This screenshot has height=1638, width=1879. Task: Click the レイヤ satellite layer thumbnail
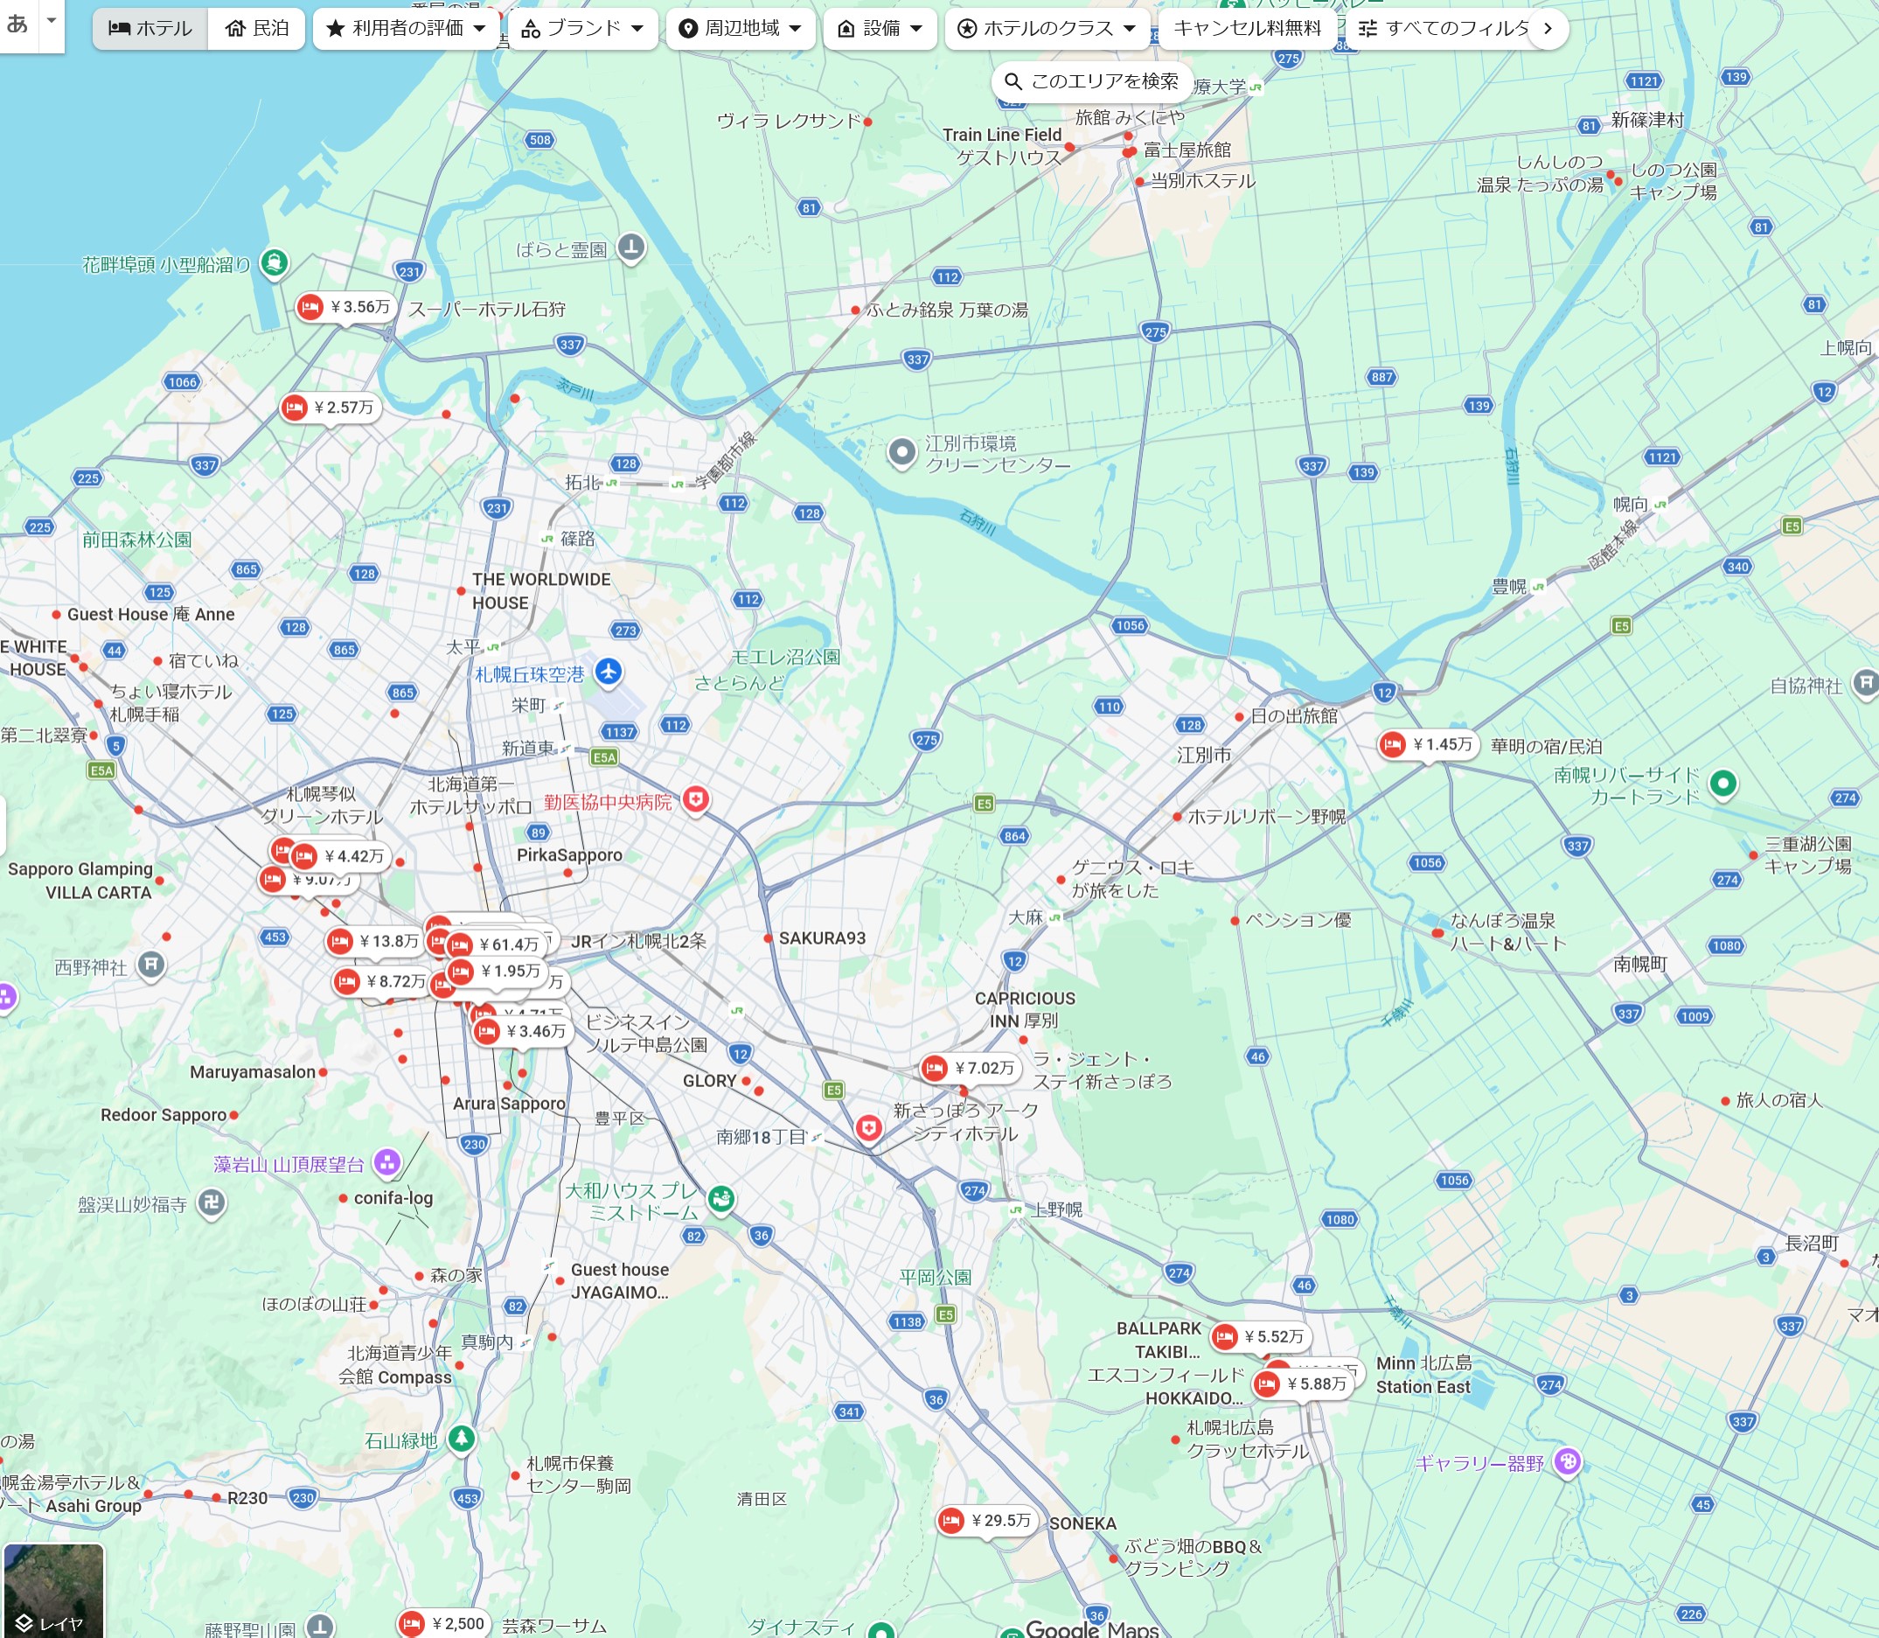53,1590
